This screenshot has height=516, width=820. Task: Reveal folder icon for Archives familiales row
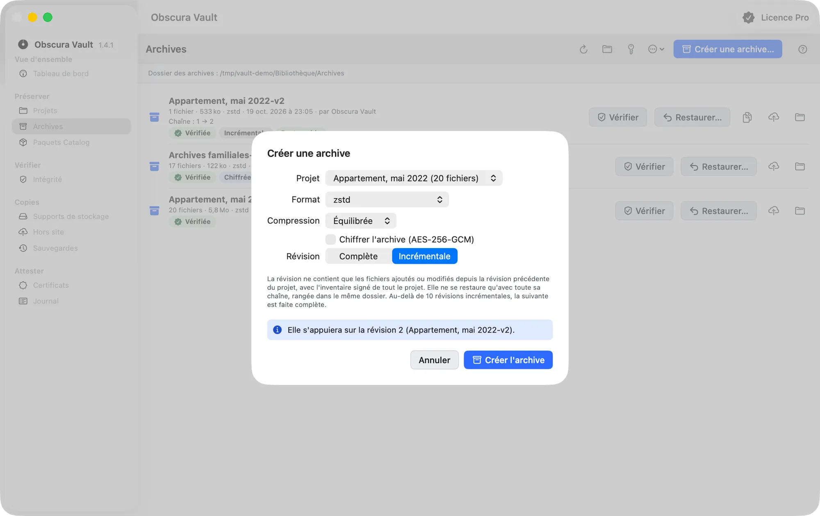[800, 167]
